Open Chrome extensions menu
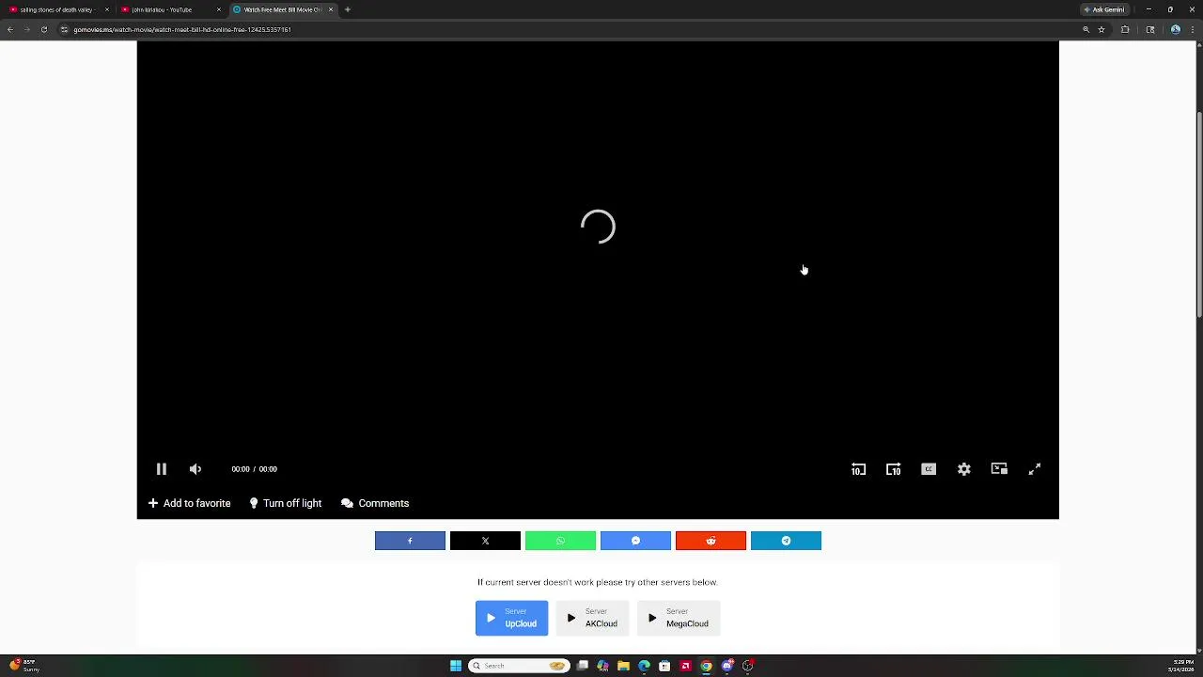The image size is (1203, 677). pyautogui.click(x=1125, y=29)
